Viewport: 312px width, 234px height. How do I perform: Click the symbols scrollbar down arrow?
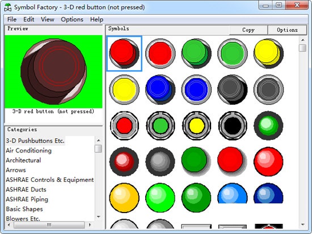pos(303,225)
